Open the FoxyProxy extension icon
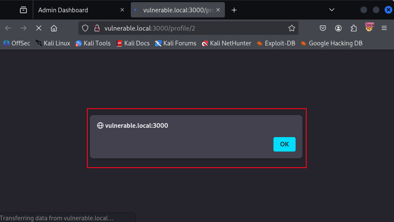The image size is (394, 222). point(369,27)
